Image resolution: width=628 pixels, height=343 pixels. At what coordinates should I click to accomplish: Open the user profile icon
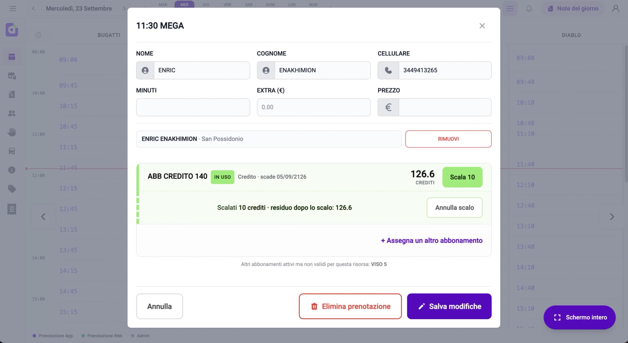tap(616, 8)
